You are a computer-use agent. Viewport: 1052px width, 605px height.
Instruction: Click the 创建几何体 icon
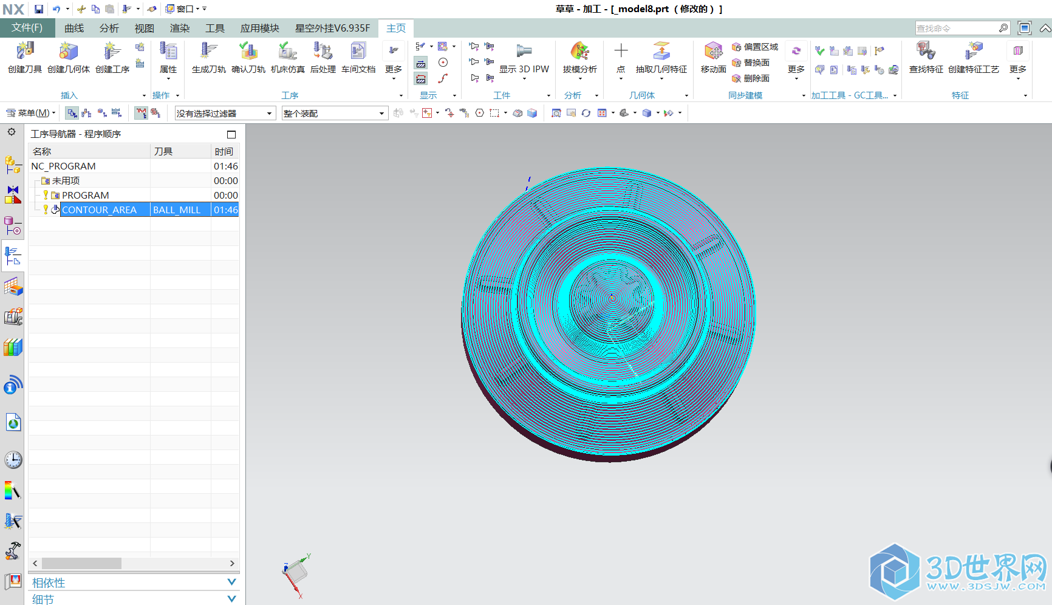(x=69, y=58)
